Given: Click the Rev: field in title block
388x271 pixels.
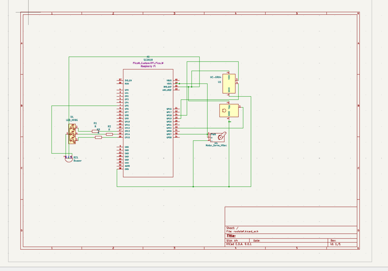Looking at the screenshot, I should click(333, 240).
